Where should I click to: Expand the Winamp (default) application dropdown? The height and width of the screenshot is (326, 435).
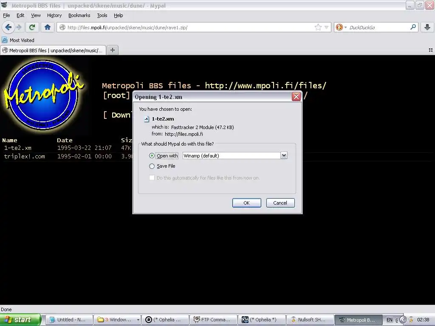(283, 155)
